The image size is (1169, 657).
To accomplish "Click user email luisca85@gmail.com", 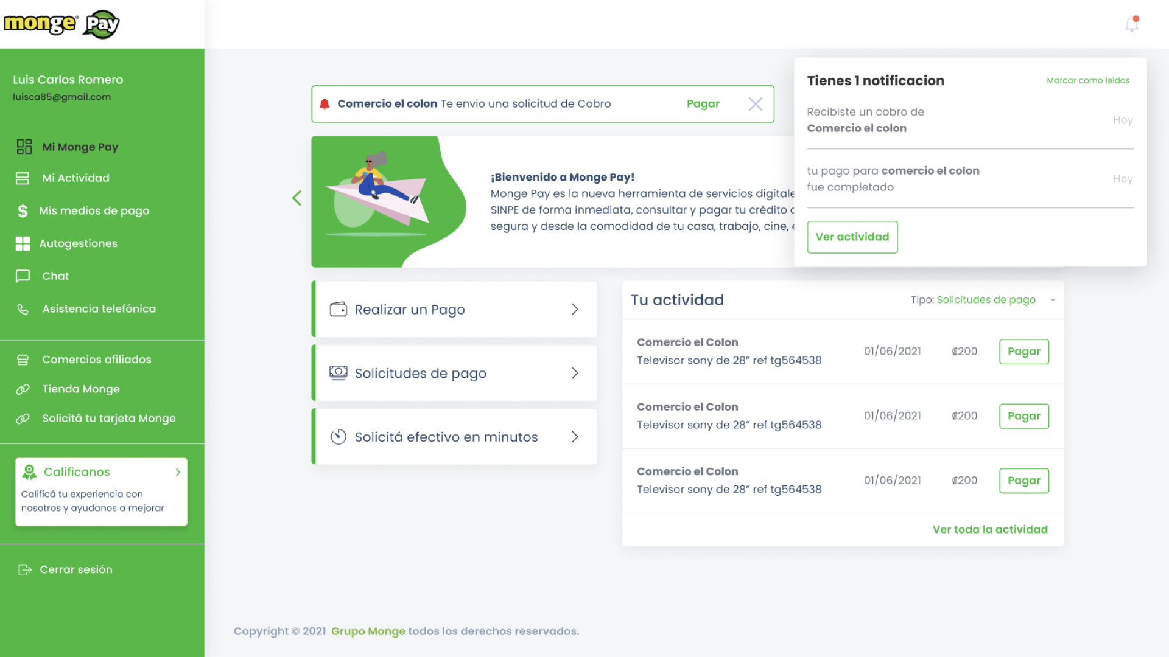I will tap(61, 97).
